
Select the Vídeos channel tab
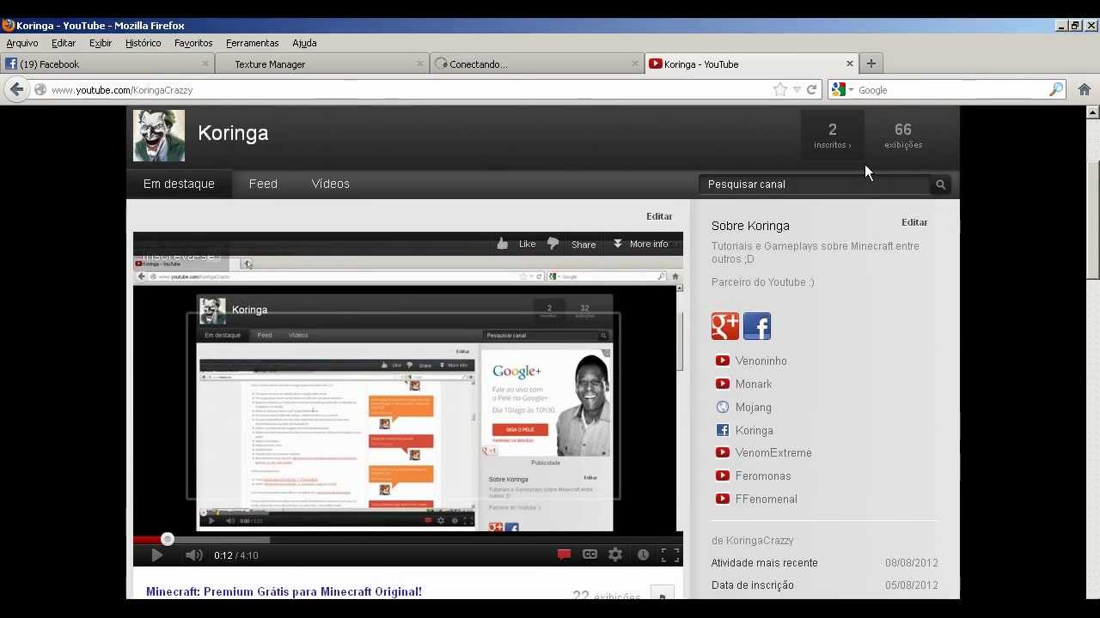pos(330,184)
